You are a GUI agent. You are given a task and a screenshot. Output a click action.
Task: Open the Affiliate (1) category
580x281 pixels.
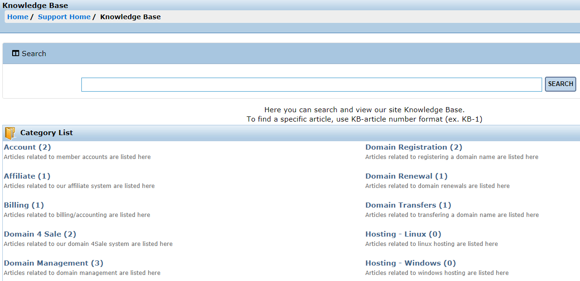tap(27, 176)
